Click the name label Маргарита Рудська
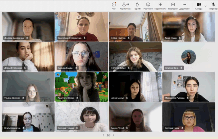The width and height of the screenshot is (218, 139). tap(175, 98)
